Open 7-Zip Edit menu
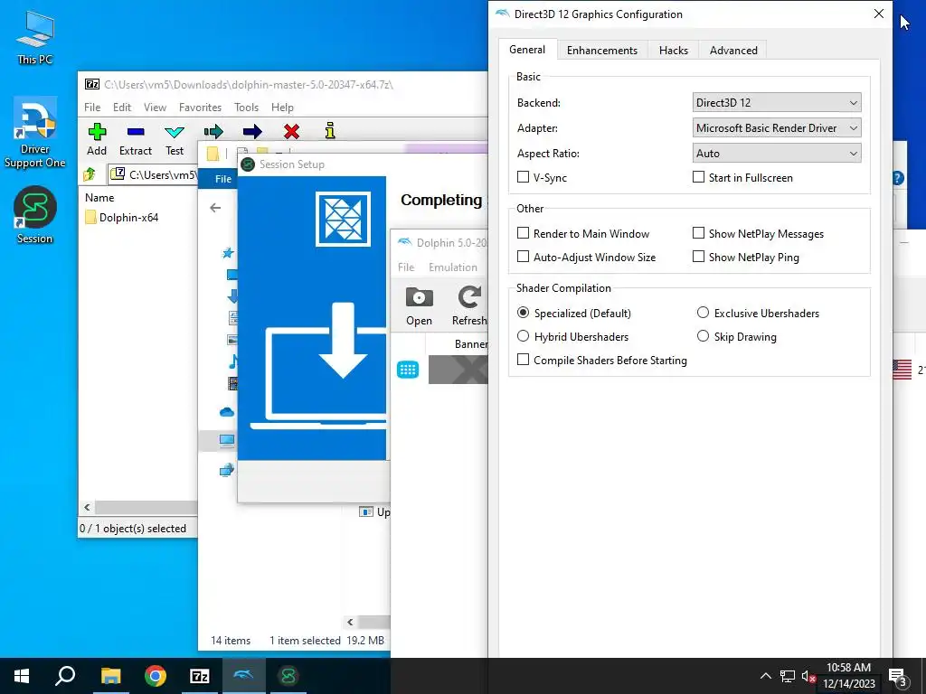The width and height of the screenshot is (926, 694). coord(122,108)
